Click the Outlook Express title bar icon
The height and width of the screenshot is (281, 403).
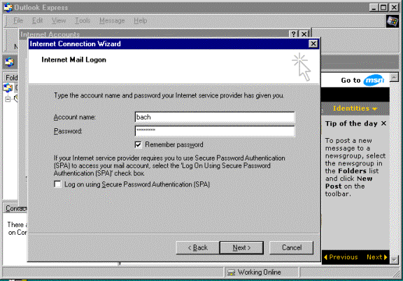(8, 8)
